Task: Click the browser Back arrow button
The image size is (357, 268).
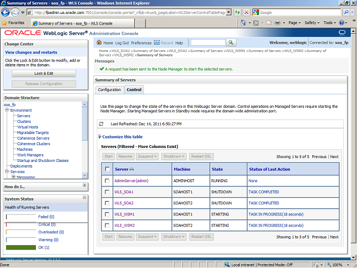Action: 8,12
